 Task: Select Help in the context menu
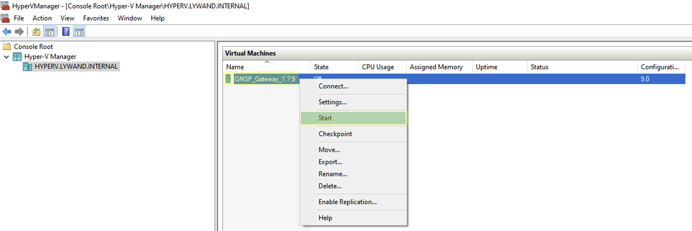click(353, 218)
